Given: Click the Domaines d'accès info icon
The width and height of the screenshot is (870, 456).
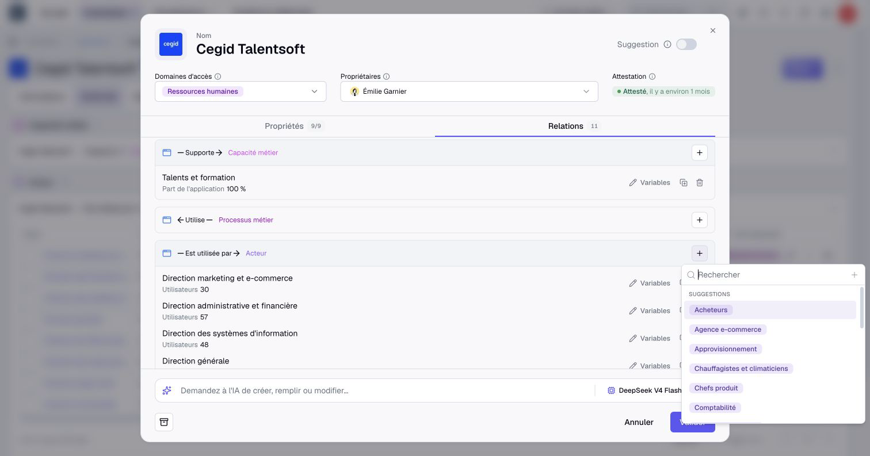Looking at the screenshot, I should 218,76.
